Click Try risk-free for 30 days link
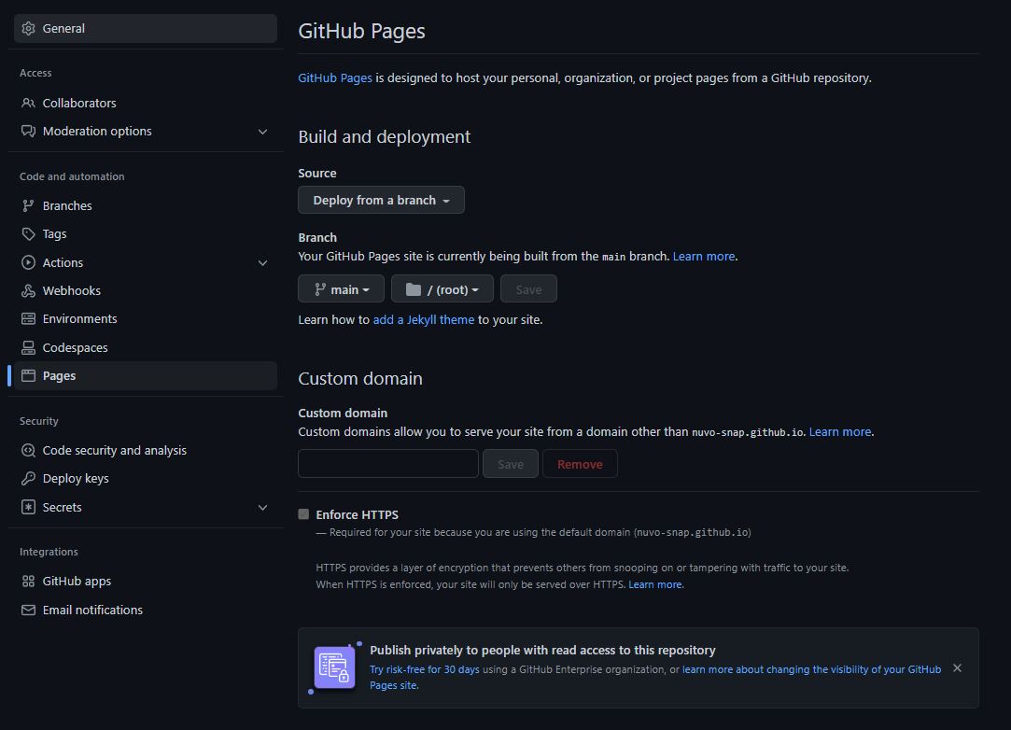Viewport: 1011px width, 730px height. tap(424, 670)
